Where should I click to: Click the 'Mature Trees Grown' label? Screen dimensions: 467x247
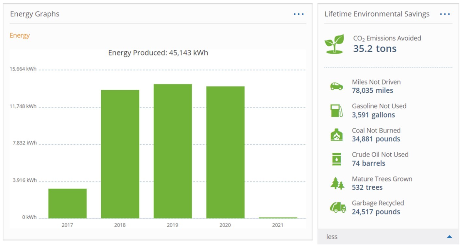tap(382, 179)
